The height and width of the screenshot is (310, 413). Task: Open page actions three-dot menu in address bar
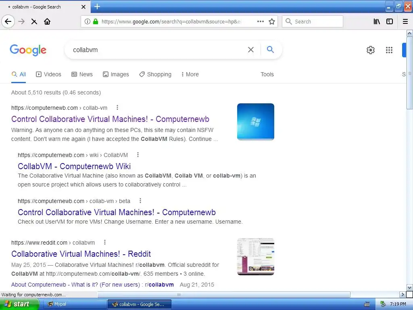pos(260,21)
